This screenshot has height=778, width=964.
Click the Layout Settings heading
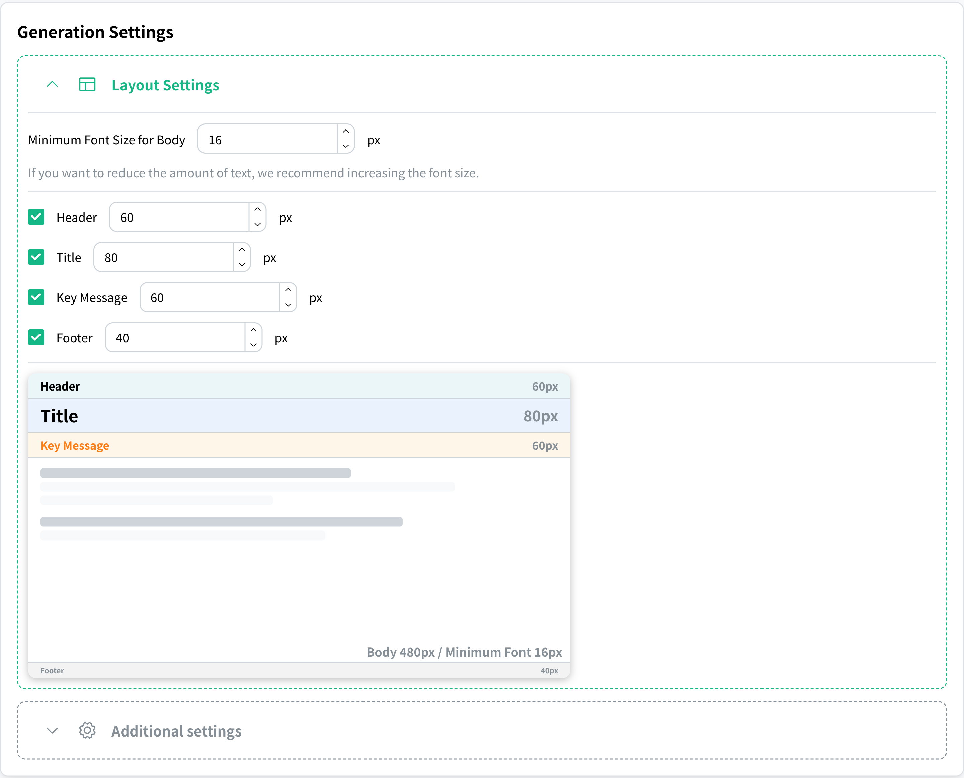point(165,85)
